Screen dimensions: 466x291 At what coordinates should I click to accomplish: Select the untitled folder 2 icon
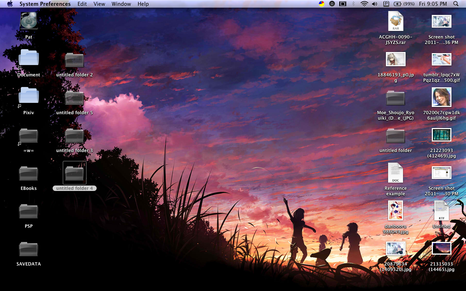75,60
